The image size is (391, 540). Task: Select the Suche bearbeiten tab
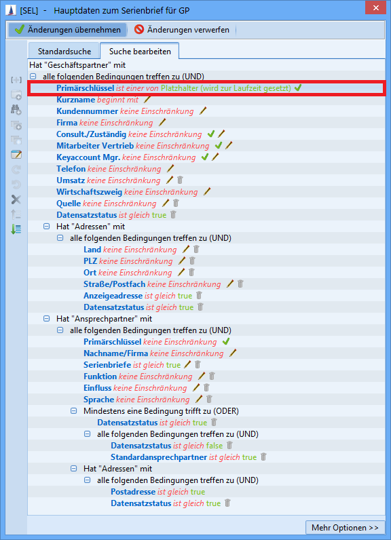(x=140, y=52)
